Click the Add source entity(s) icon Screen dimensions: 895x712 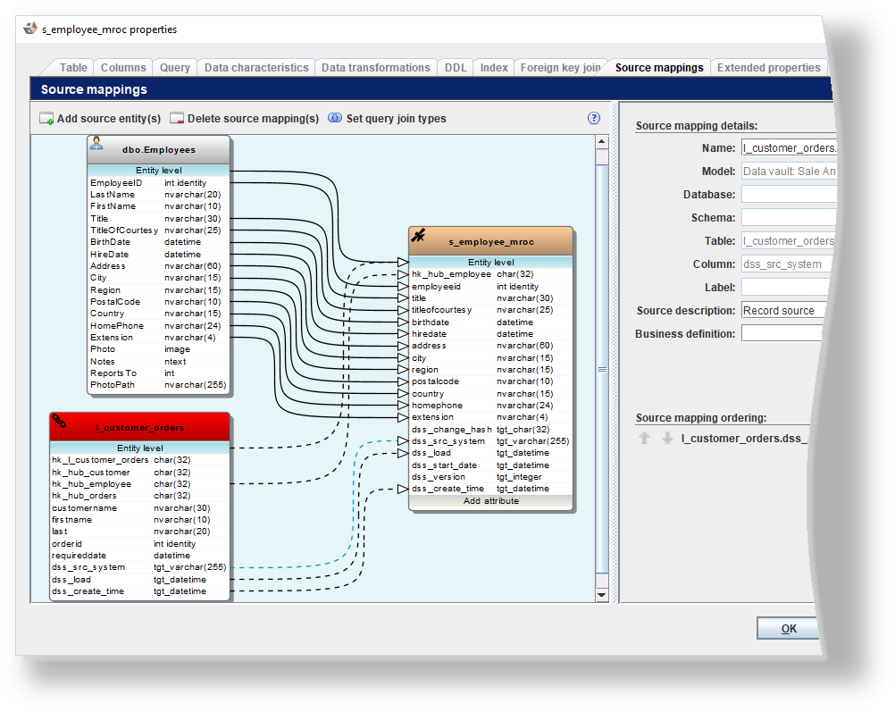(x=46, y=119)
